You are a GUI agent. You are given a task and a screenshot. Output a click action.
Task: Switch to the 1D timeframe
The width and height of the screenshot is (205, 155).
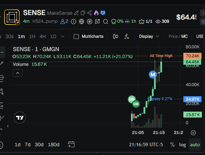click(x=53, y=36)
